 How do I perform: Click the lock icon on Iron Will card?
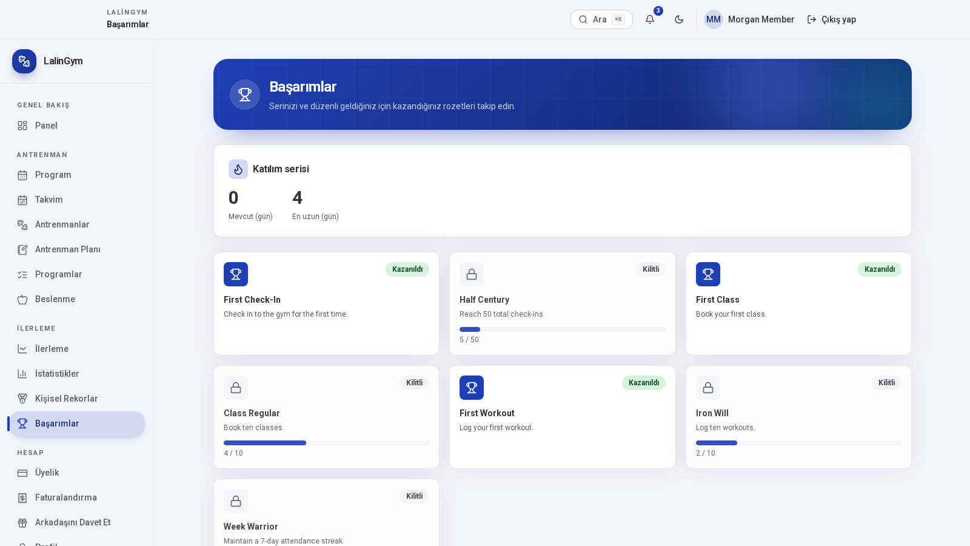point(708,388)
